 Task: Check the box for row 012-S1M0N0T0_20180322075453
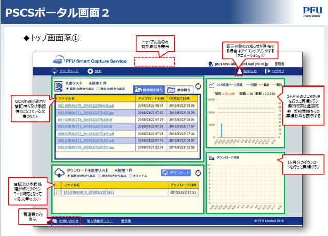point(58,192)
